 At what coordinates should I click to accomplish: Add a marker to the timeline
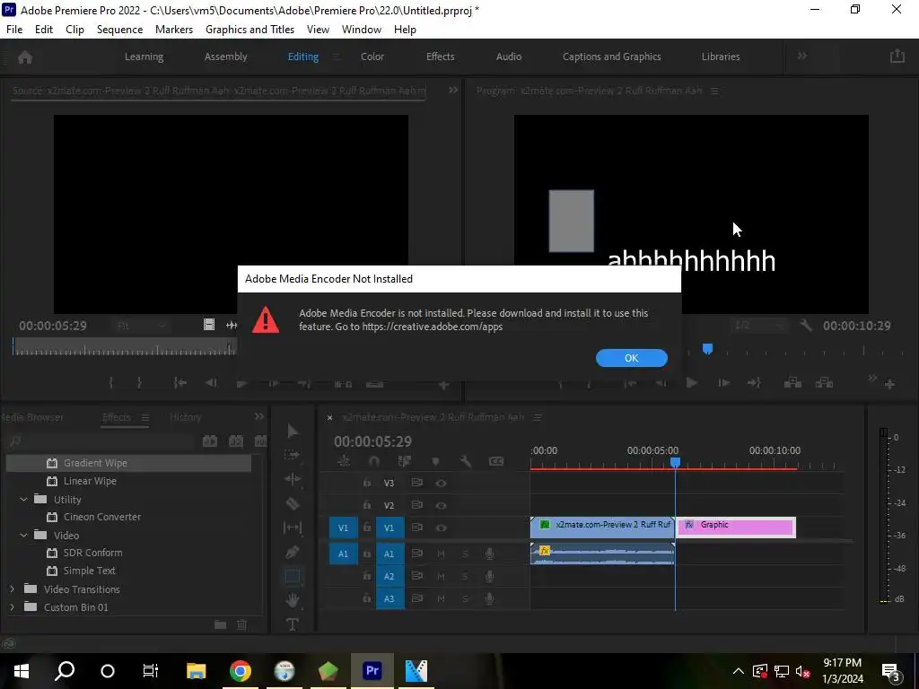tap(435, 461)
